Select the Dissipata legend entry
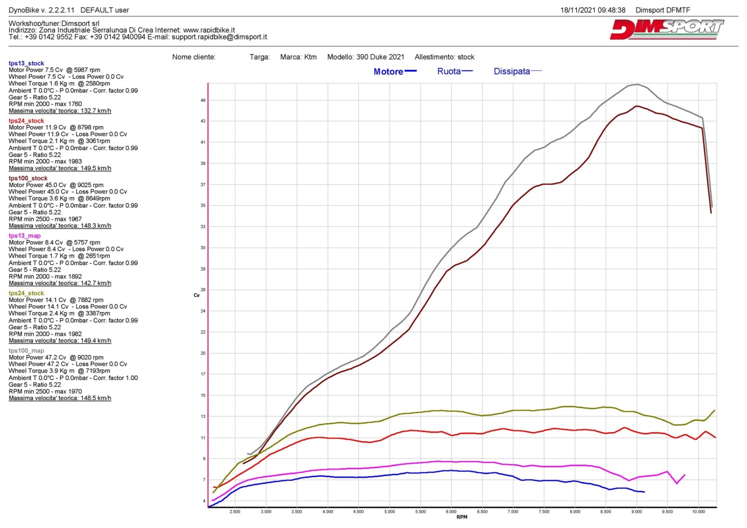The height and width of the screenshot is (528, 747). [512, 71]
